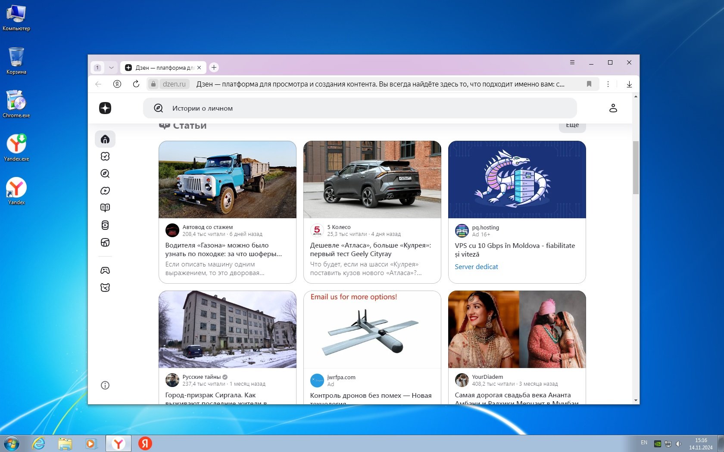Open the three-dot page options menu

[608, 84]
